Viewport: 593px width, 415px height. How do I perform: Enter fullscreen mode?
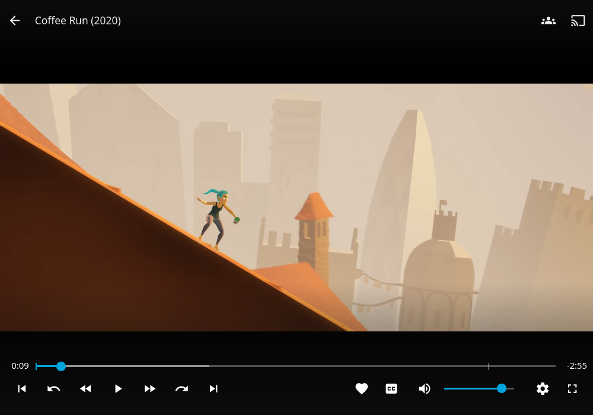573,388
